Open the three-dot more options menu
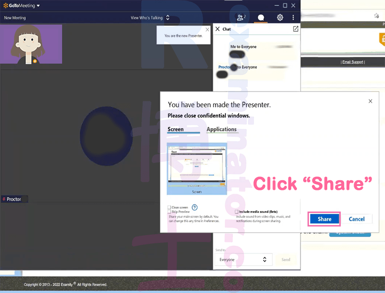Viewport: 385px width, 293px height. [x=293, y=17]
